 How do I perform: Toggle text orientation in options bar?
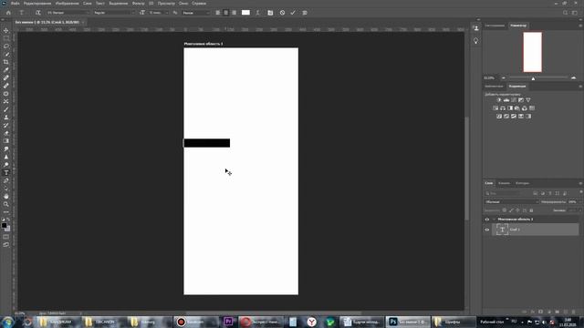[x=38, y=13]
